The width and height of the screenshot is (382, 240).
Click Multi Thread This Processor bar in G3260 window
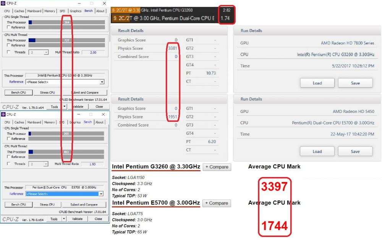[x=67, y=40]
